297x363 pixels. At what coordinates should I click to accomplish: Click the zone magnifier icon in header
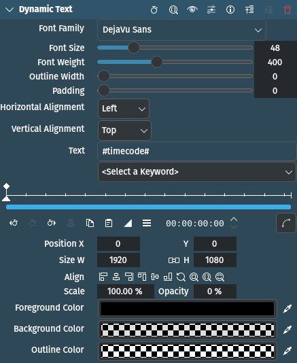tap(173, 10)
